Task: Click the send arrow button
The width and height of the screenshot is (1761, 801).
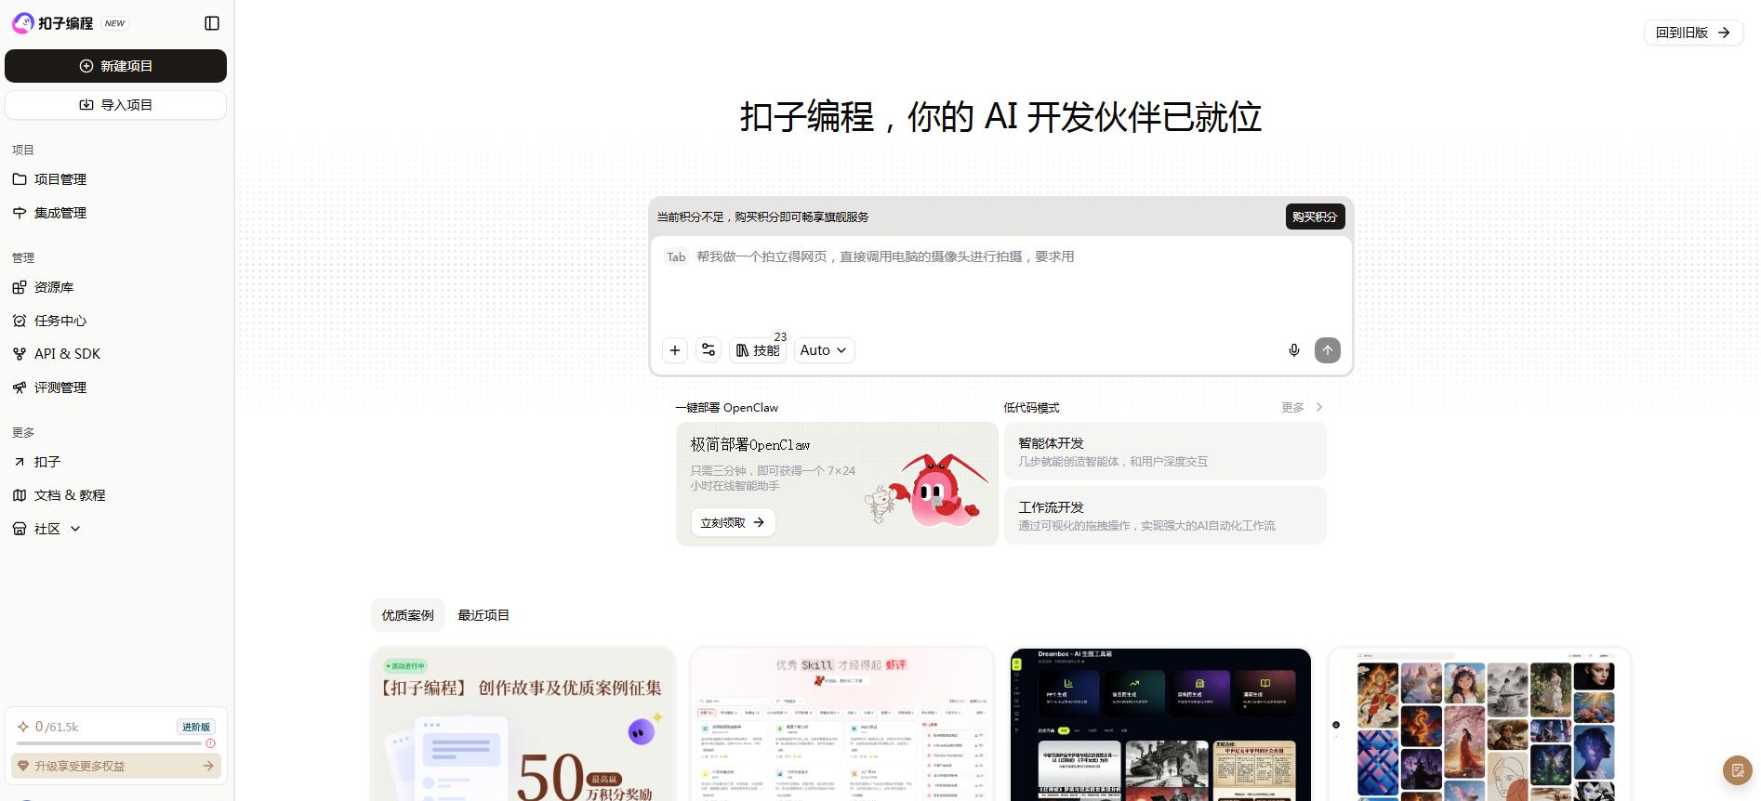Action: 1328,350
